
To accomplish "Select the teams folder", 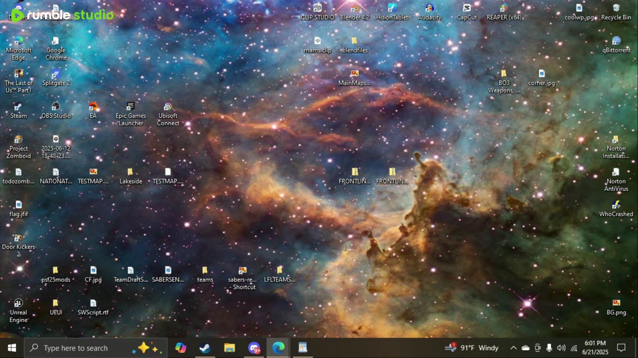I will [x=205, y=274].
